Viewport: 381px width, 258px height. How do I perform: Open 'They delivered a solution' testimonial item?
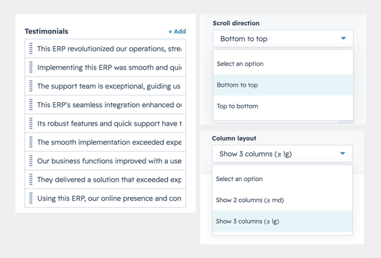(105, 179)
